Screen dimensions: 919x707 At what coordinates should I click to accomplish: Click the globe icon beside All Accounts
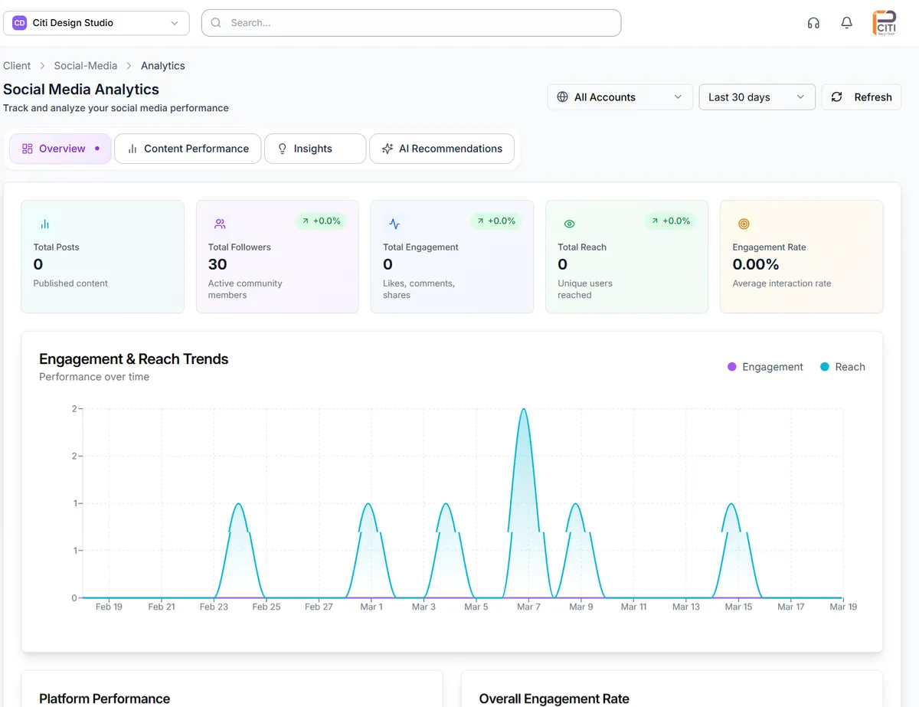pyautogui.click(x=562, y=97)
